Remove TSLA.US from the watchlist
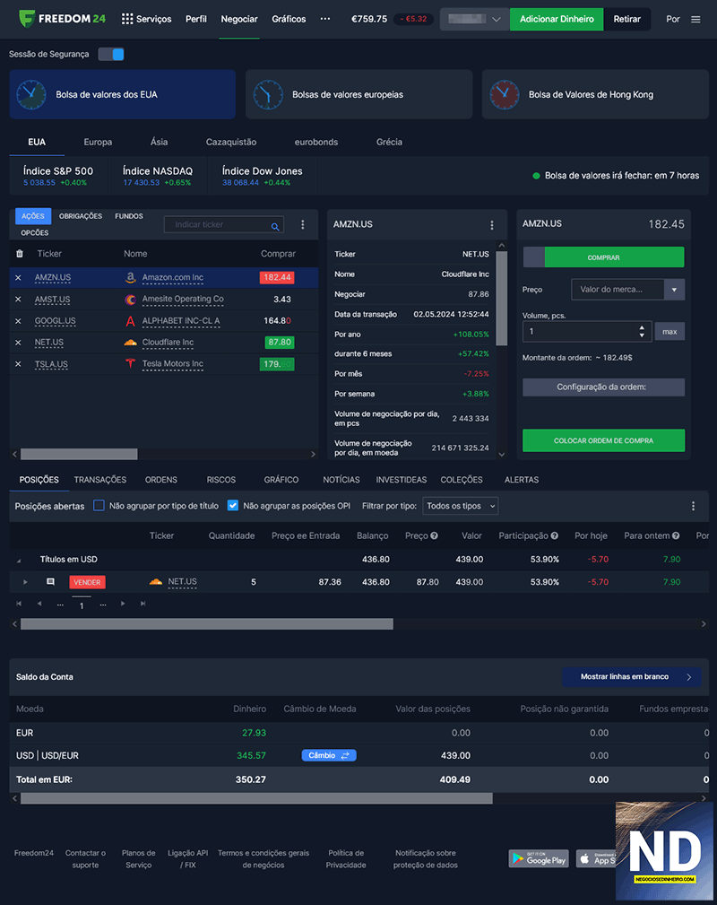Screen dimensions: 717x905 pyautogui.click(x=18, y=364)
